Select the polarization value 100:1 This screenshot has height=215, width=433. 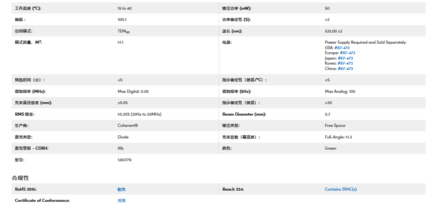click(122, 20)
